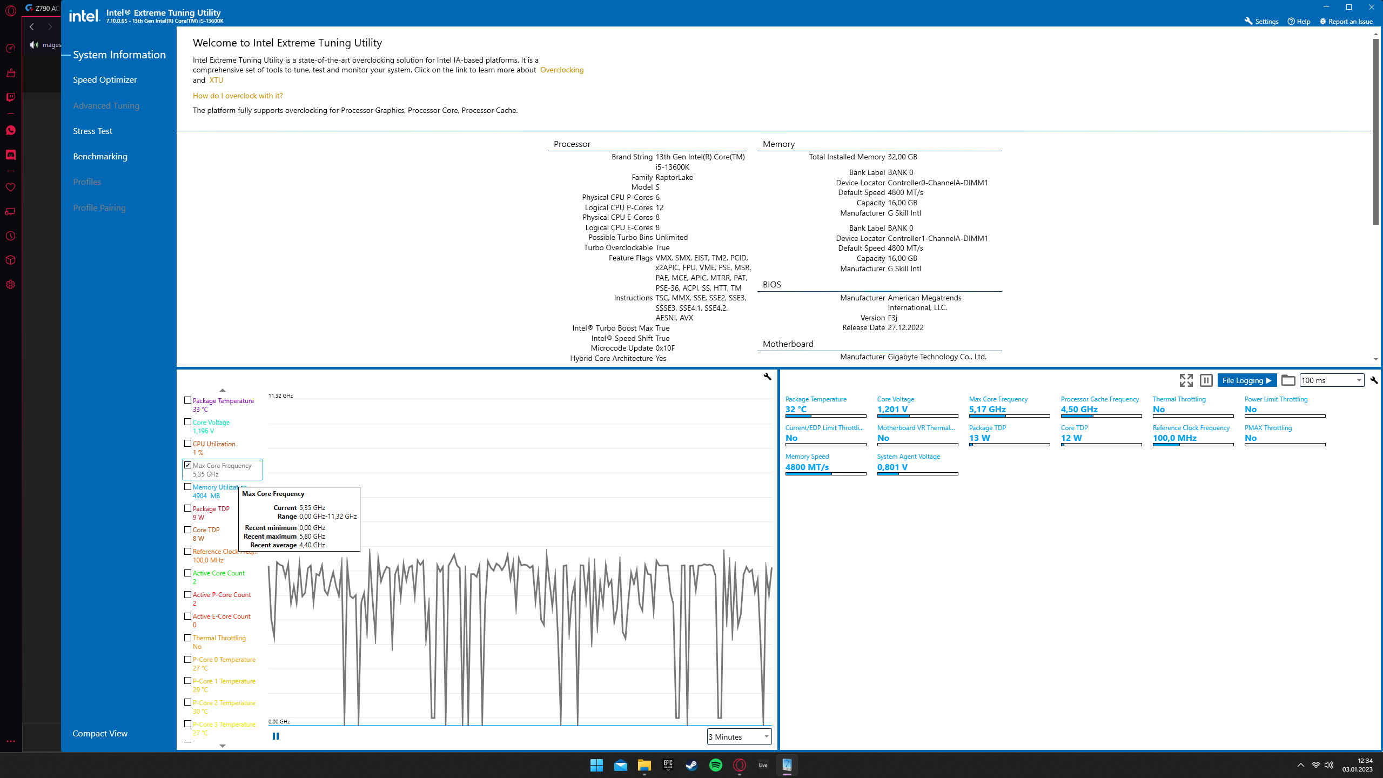Open Profile Pairing section
The height and width of the screenshot is (778, 1383).
(99, 208)
